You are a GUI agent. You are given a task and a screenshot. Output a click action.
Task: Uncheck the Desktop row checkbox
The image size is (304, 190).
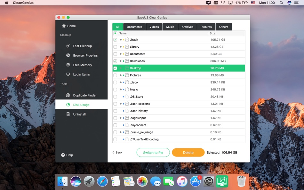(115, 68)
